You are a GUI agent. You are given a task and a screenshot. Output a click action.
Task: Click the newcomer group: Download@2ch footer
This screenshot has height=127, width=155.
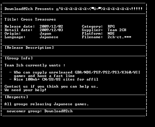(x=40, y=111)
